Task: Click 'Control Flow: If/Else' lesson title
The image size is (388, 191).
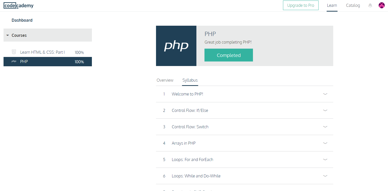Action: click(190, 110)
